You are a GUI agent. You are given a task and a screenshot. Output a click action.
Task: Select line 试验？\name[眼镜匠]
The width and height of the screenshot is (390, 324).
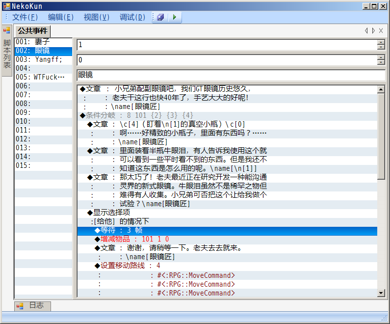pos(227,204)
